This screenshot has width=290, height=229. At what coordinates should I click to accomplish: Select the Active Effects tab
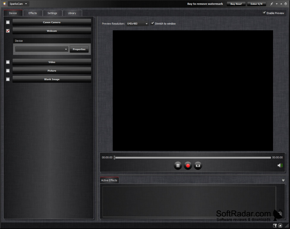[x=109, y=180]
